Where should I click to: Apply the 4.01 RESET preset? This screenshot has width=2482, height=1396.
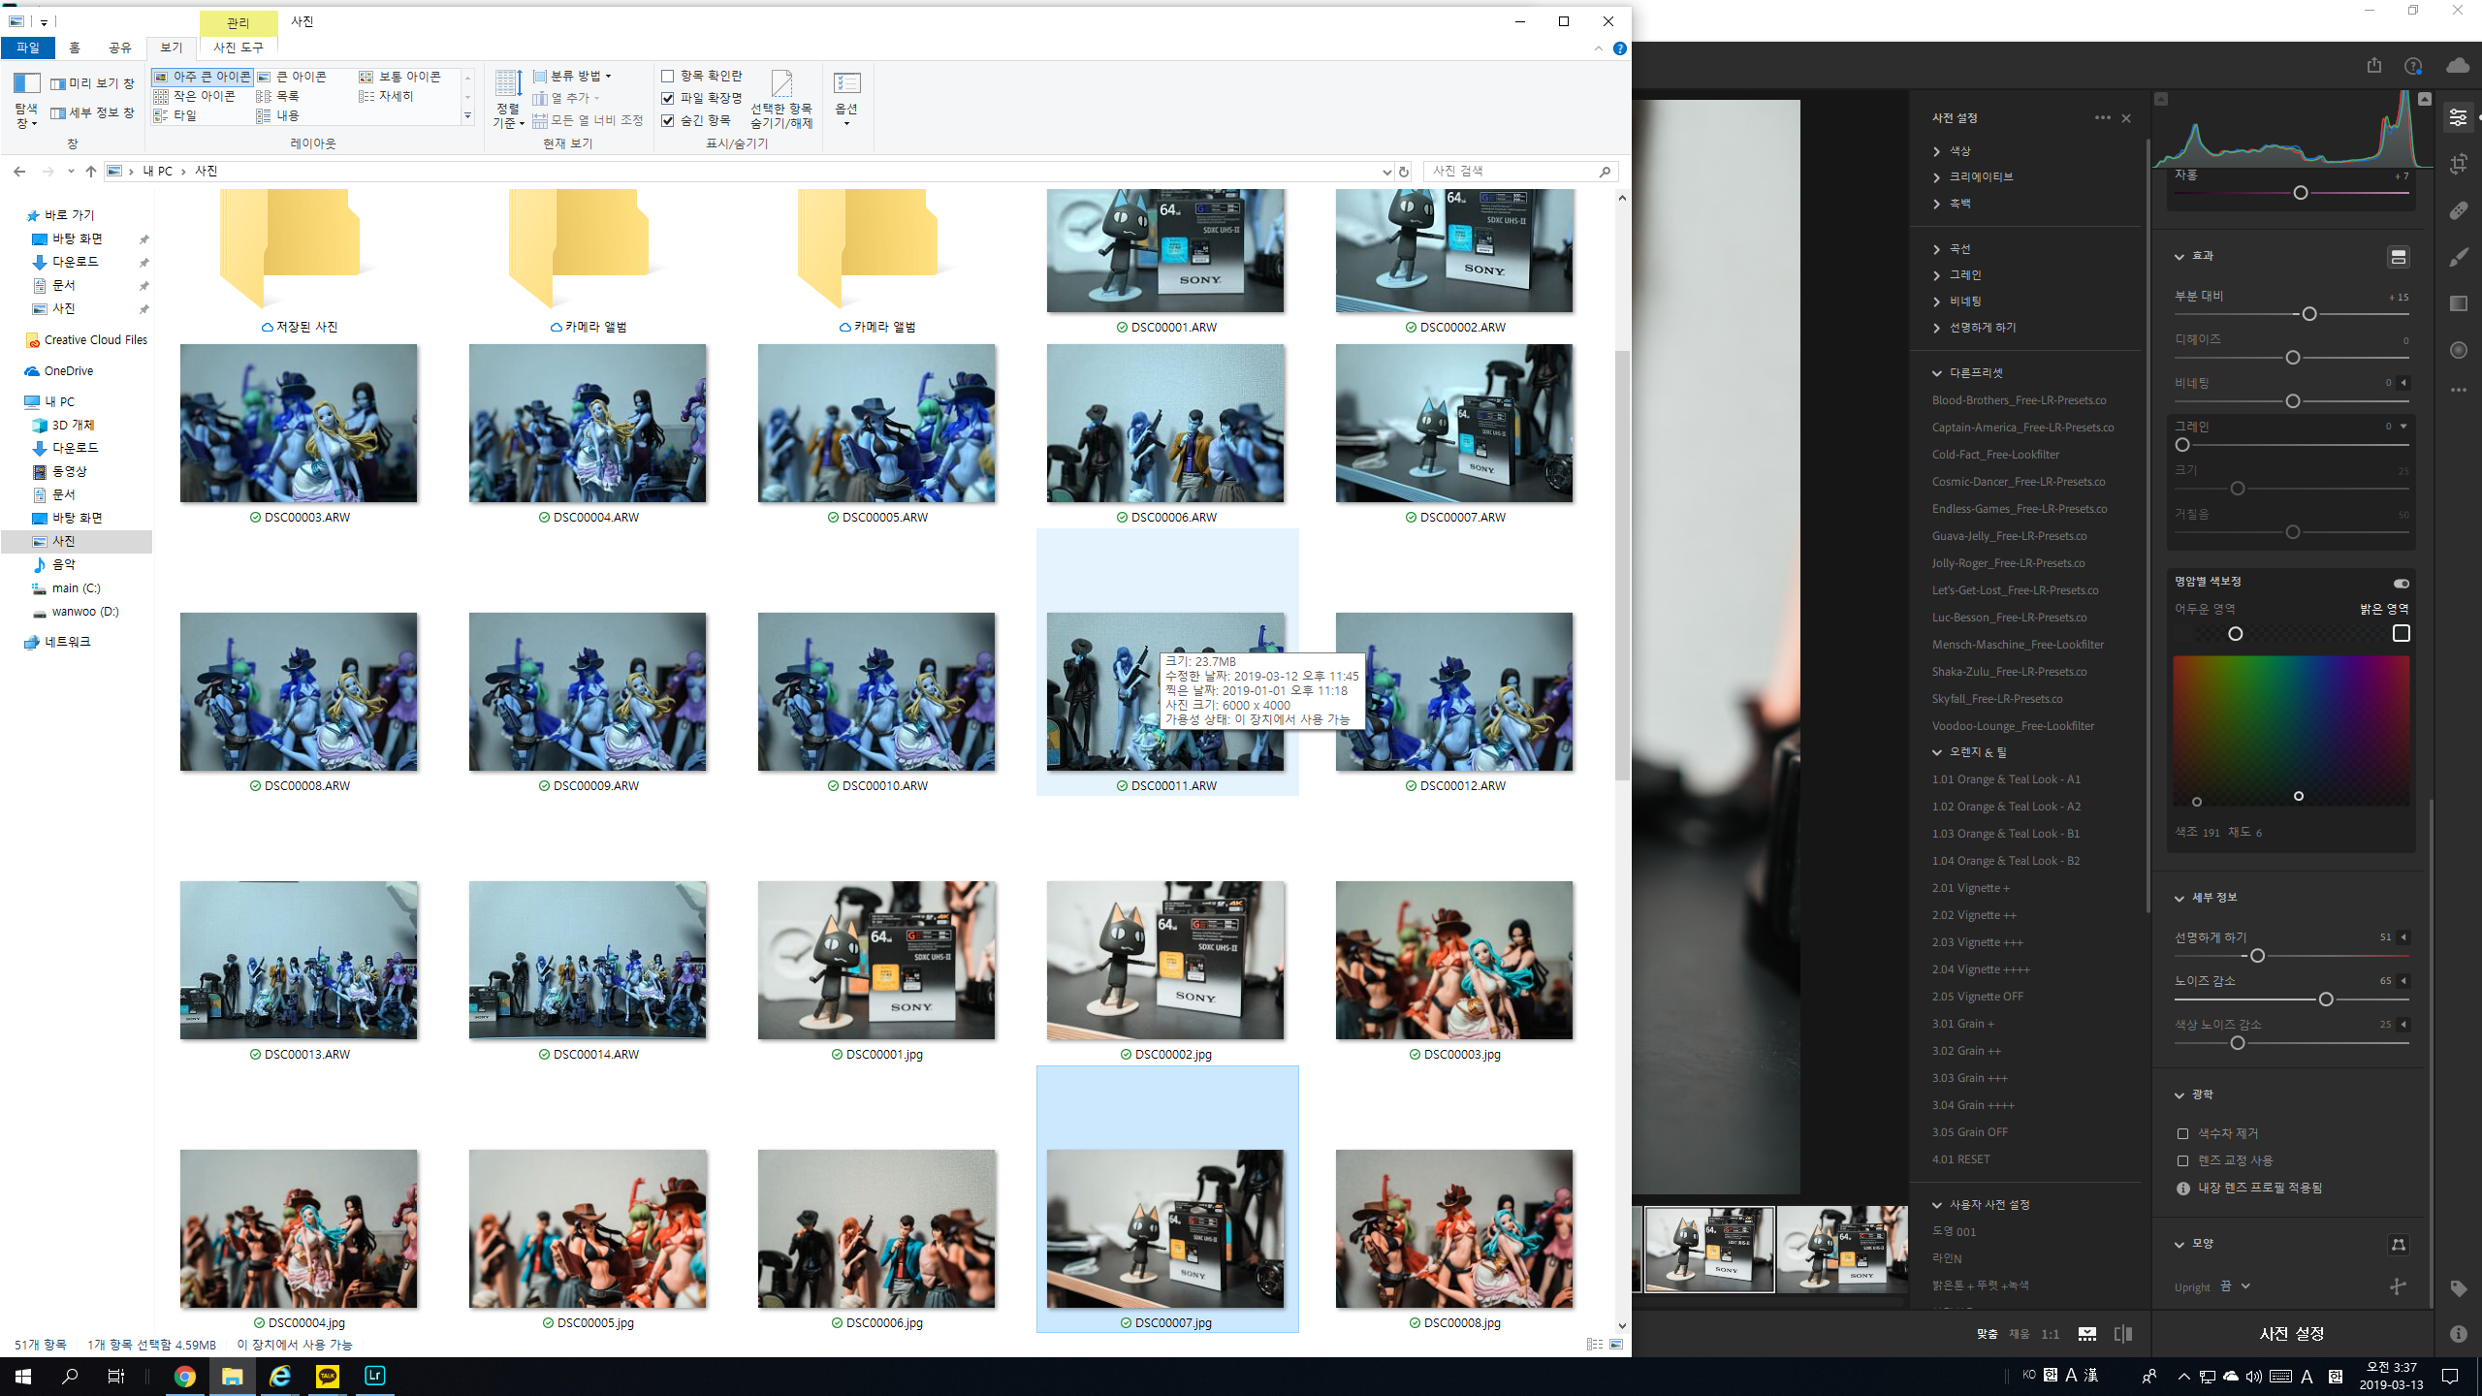1960,1159
